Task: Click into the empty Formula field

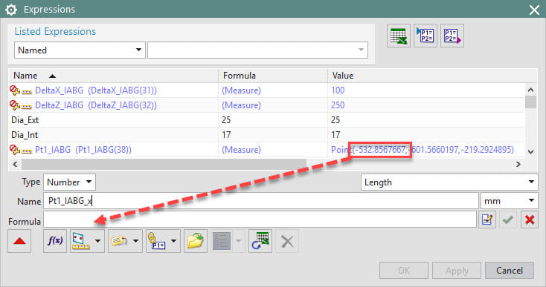Action: [260, 220]
